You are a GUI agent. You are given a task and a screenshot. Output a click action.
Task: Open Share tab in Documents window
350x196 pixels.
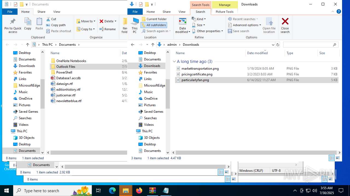click(41, 12)
